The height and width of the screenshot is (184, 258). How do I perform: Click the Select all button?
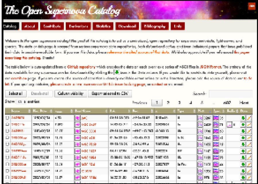point(16,94)
